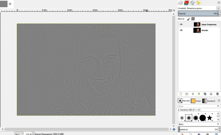Open the Undo History dock tab

point(198,3)
